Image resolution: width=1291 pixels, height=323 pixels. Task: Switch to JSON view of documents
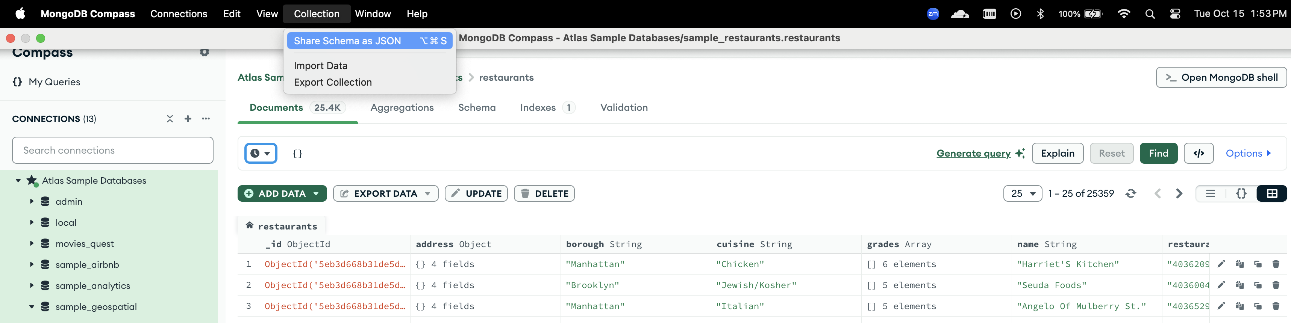click(1241, 193)
